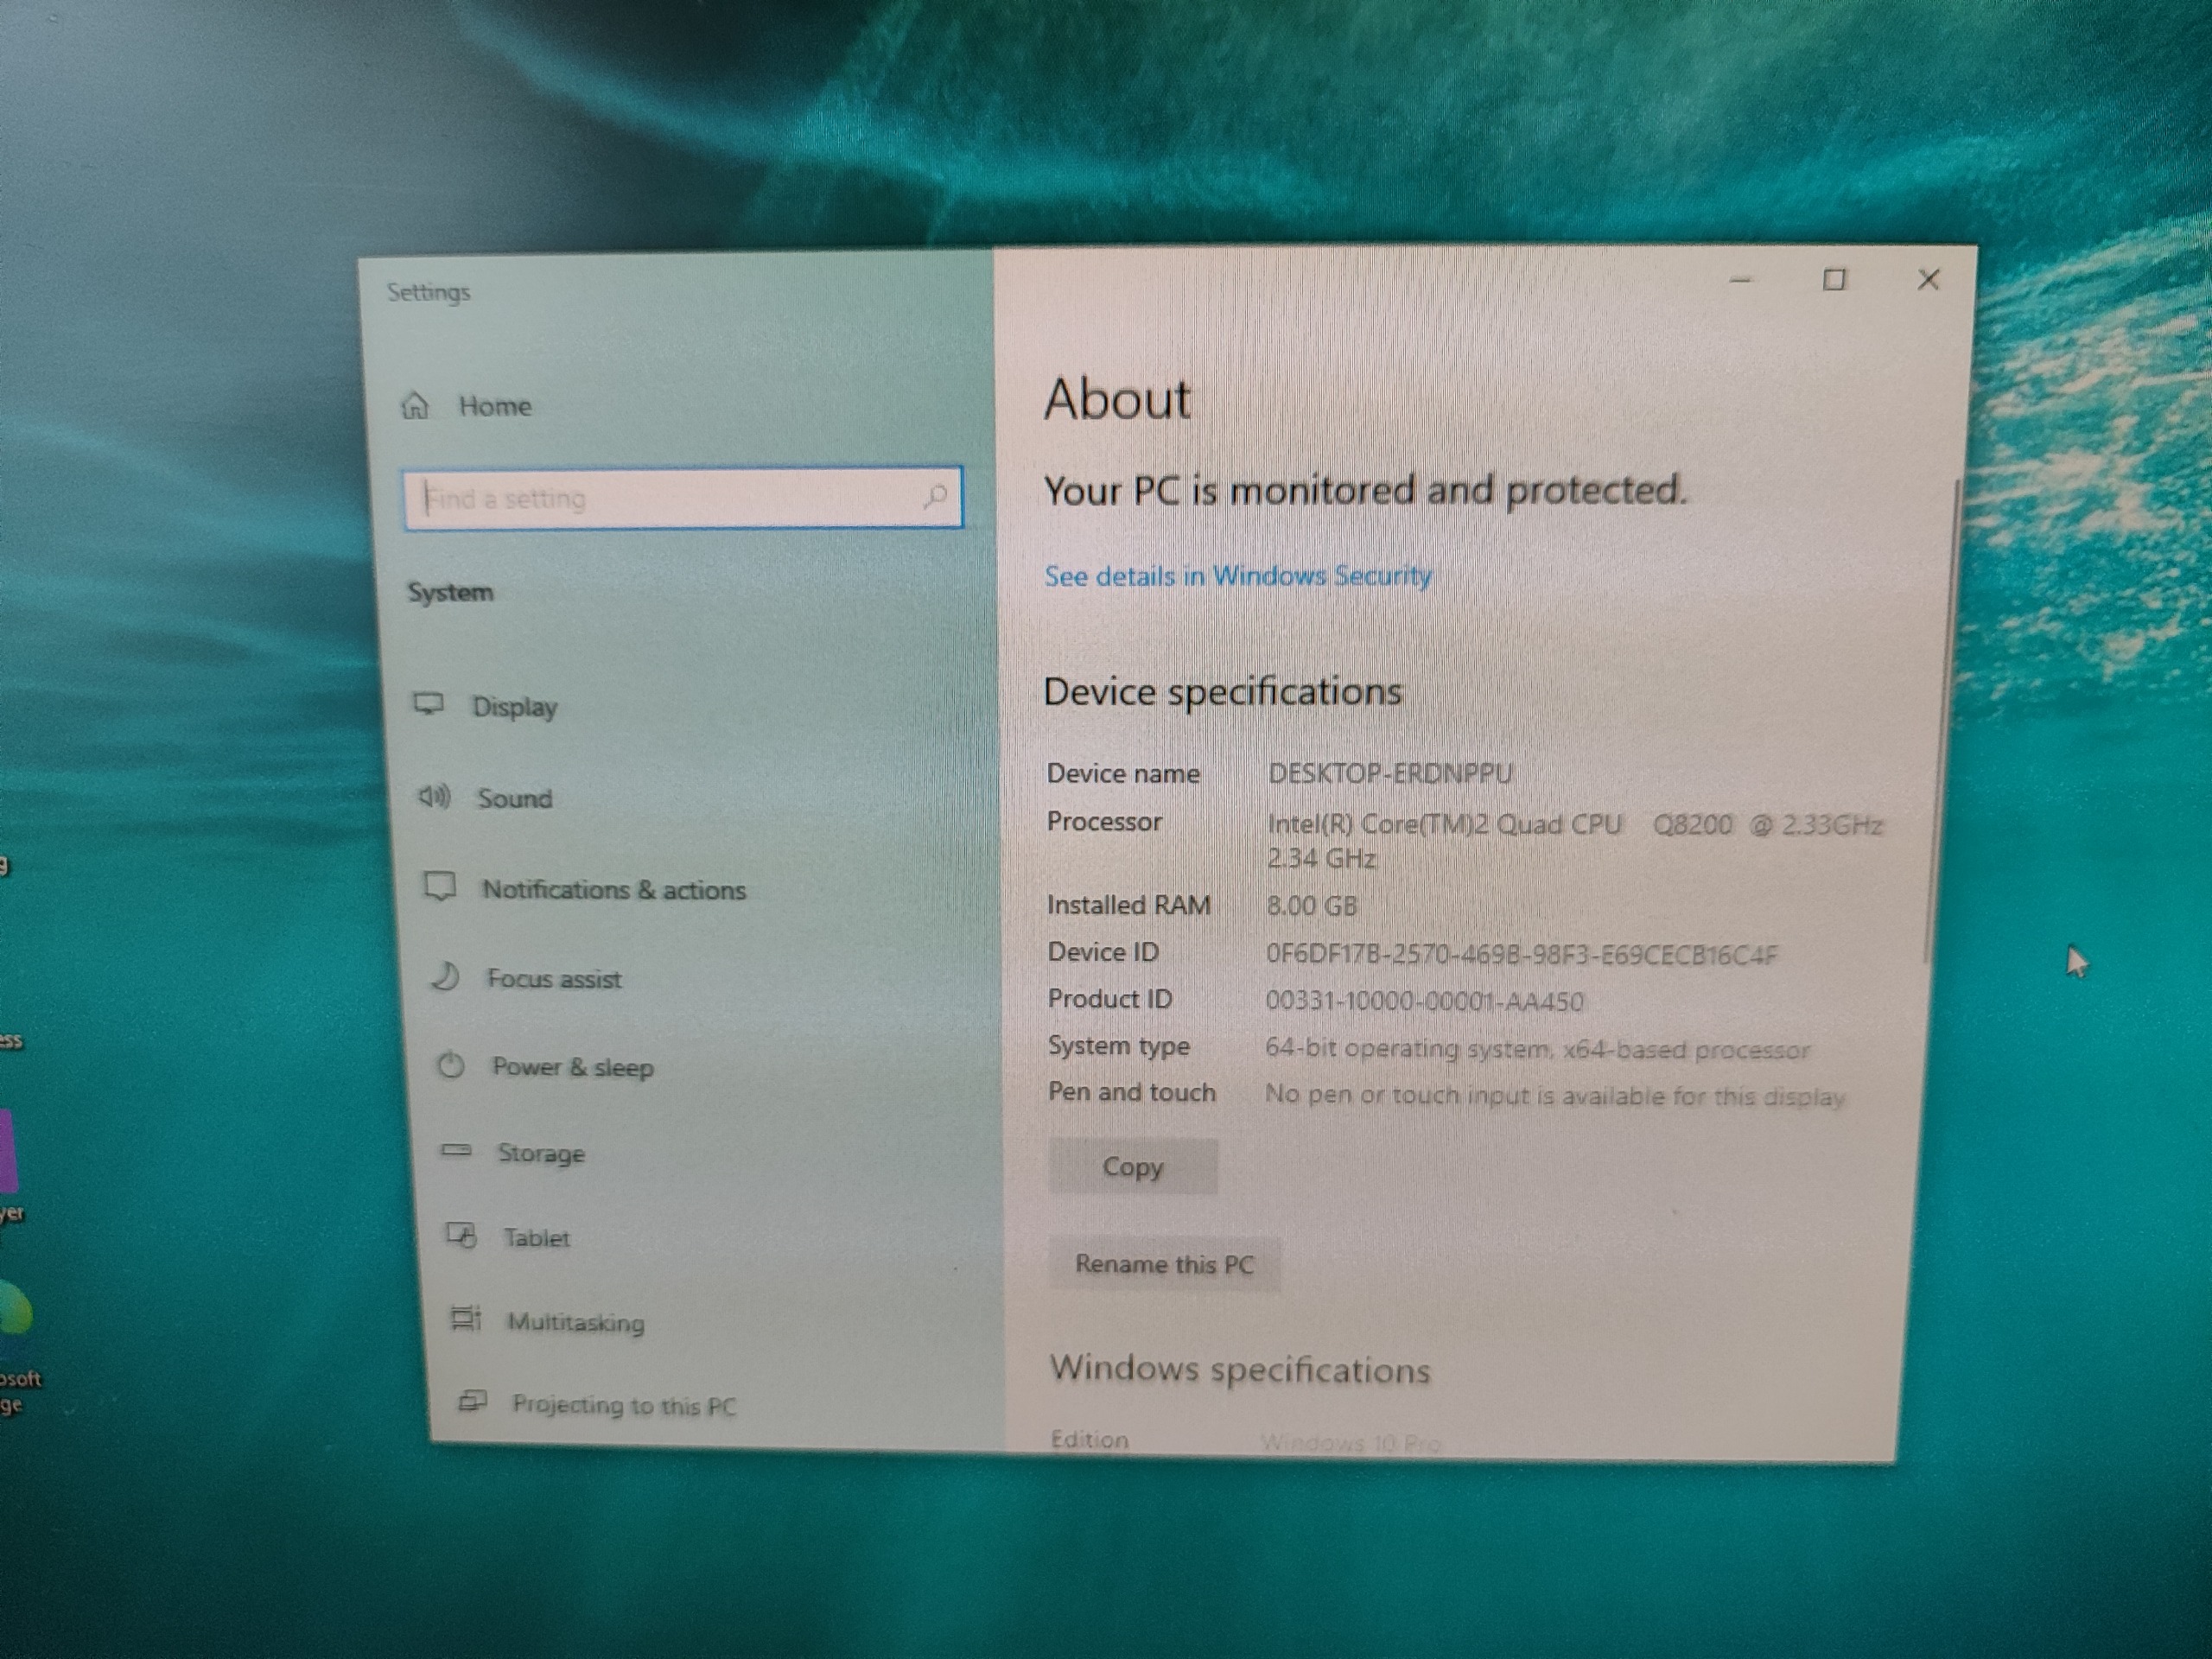Click the Display monitor icon
This screenshot has width=2212, height=1659.
[x=429, y=705]
